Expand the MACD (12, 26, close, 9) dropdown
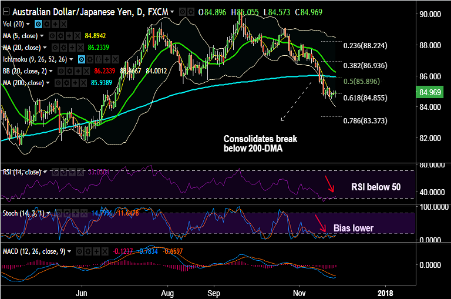 tap(69, 251)
